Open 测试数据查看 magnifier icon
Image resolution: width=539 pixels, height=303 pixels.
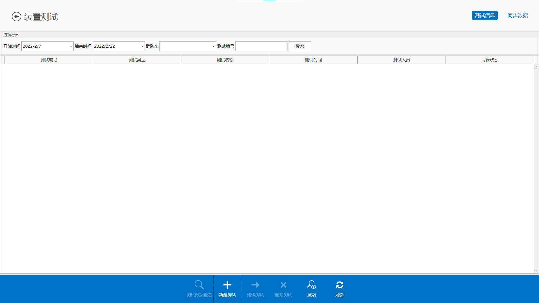click(x=199, y=285)
